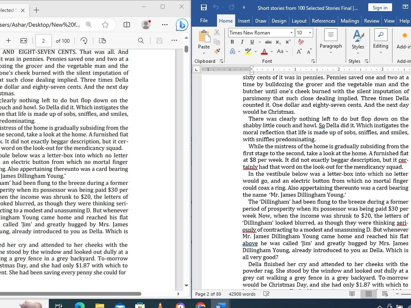
Task: Open browser profile avatar
Action: [146, 25]
